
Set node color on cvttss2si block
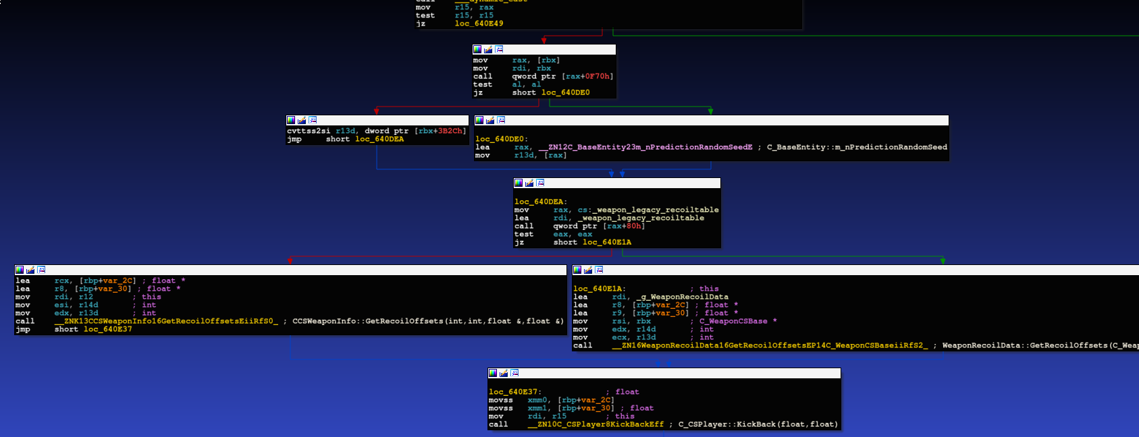pyautogui.click(x=291, y=120)
